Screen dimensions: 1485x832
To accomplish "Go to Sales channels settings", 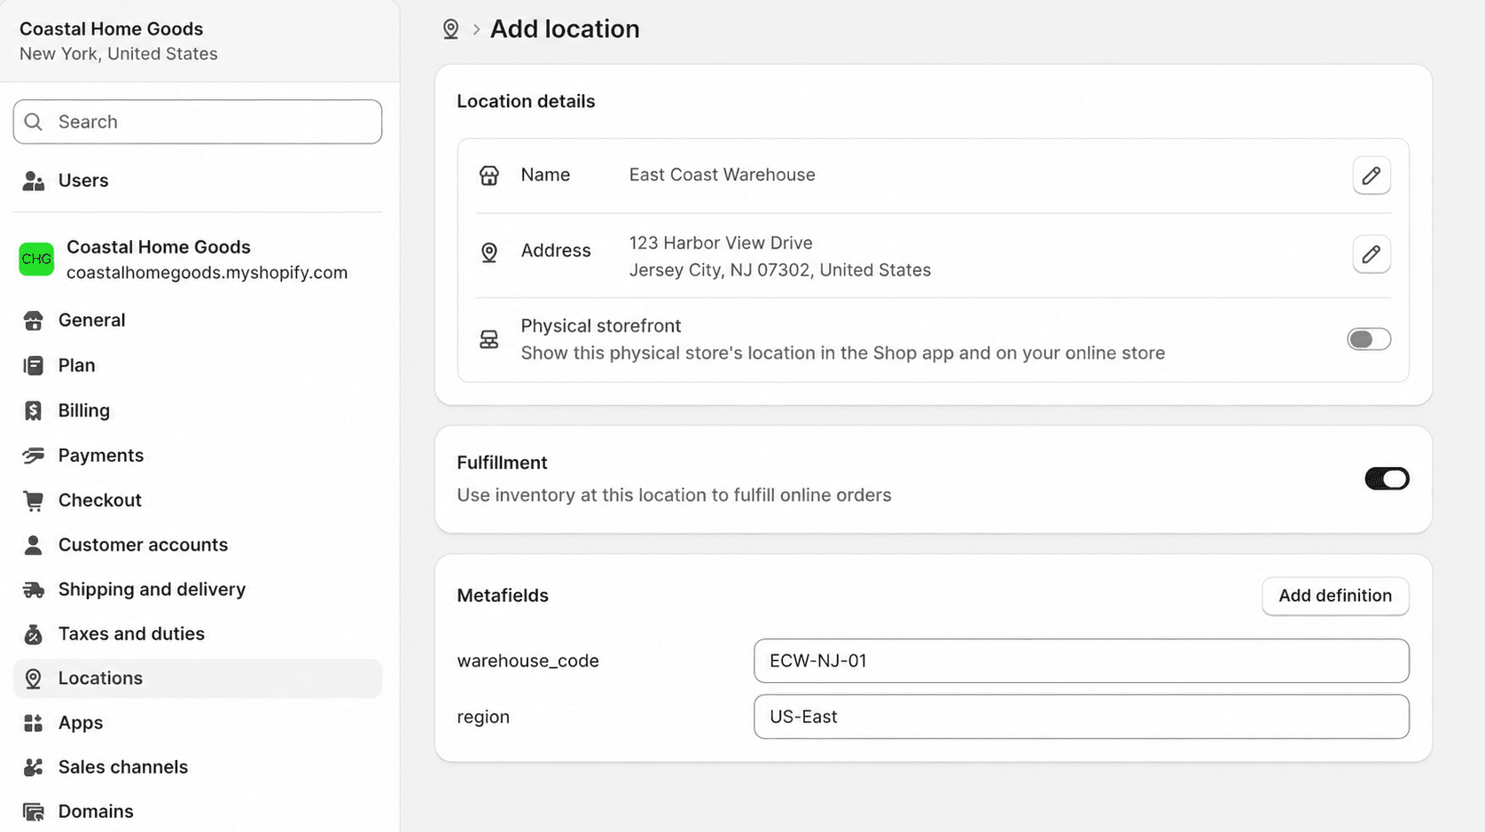I will [197, 767].
